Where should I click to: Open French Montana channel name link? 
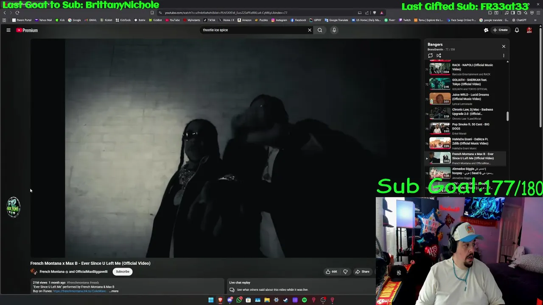coord(52,272)
